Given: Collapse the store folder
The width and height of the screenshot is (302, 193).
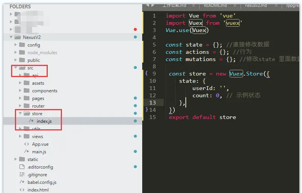Looking at the screenshot, I should tap(21, 114).
